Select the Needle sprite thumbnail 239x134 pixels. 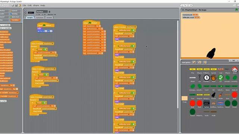[x=221, y=95]
